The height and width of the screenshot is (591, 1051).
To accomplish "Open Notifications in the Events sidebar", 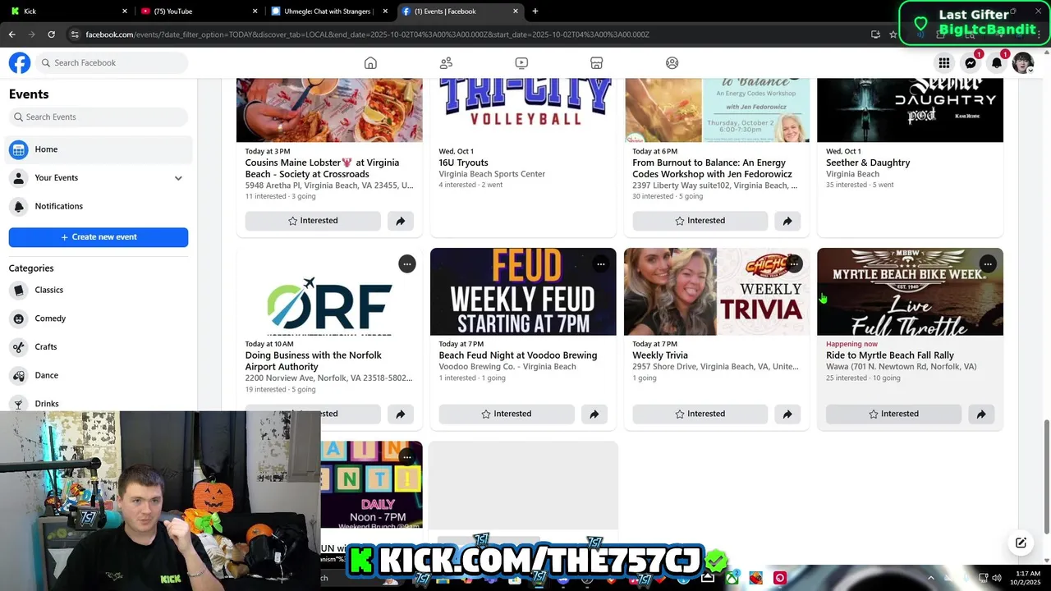I will coord(99,206).
